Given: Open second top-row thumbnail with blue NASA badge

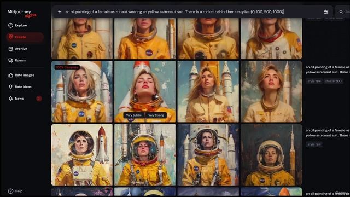Looking at the screenshot, I should (145, 38).
